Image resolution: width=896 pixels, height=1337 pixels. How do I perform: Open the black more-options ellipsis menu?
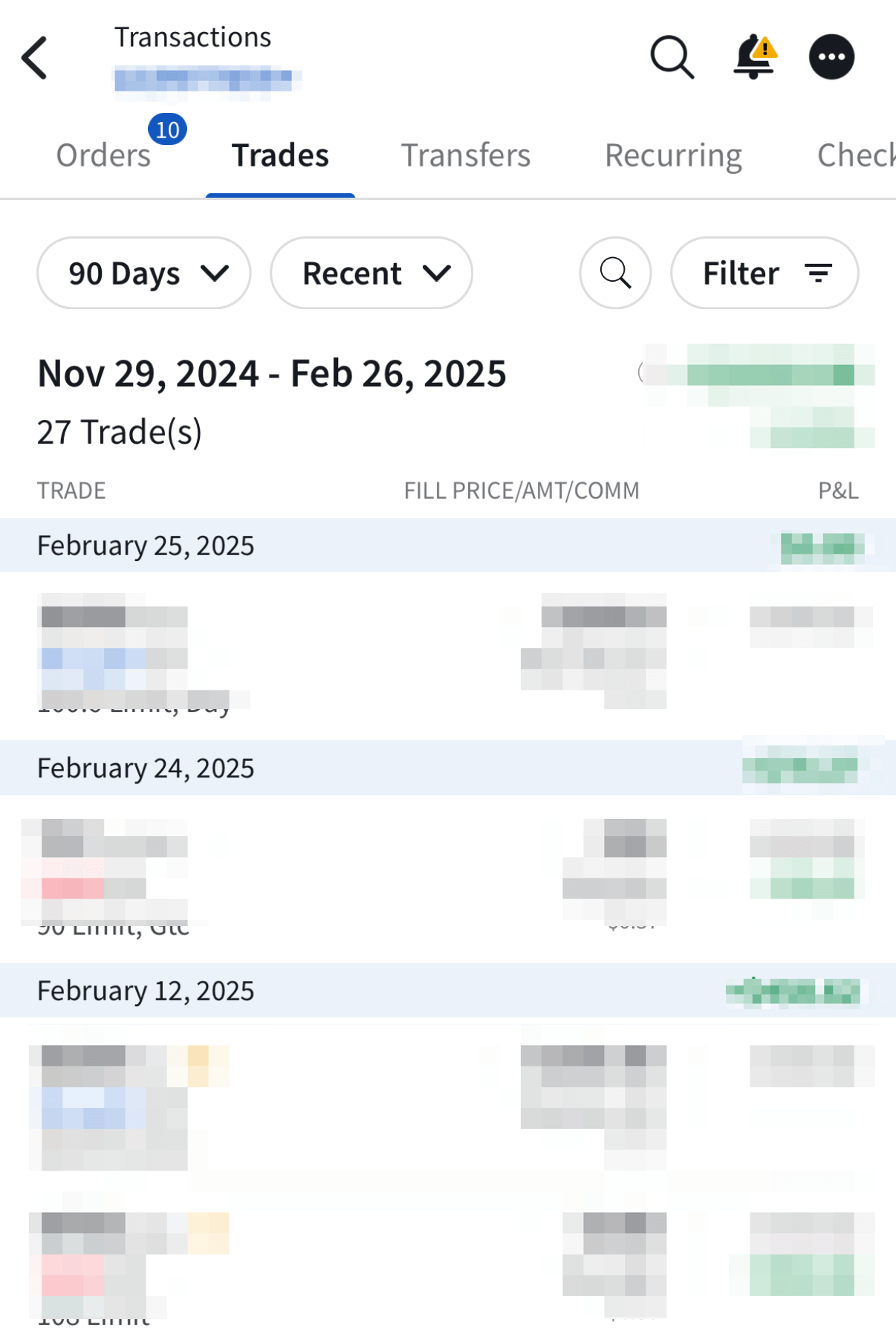coord(831,57)
